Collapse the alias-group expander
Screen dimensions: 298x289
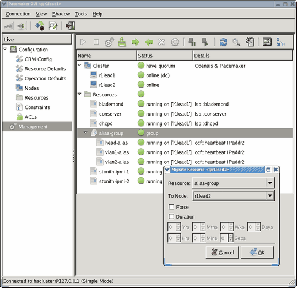point(85,132)
